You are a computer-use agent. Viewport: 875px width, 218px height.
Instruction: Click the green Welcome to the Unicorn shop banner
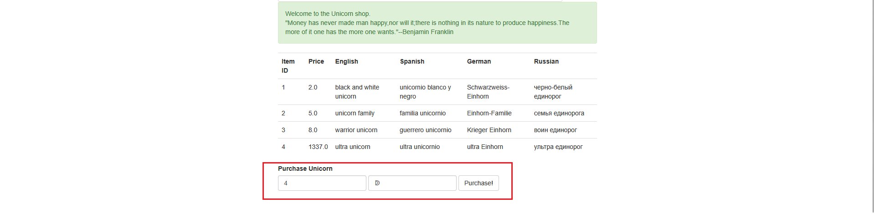437,23
